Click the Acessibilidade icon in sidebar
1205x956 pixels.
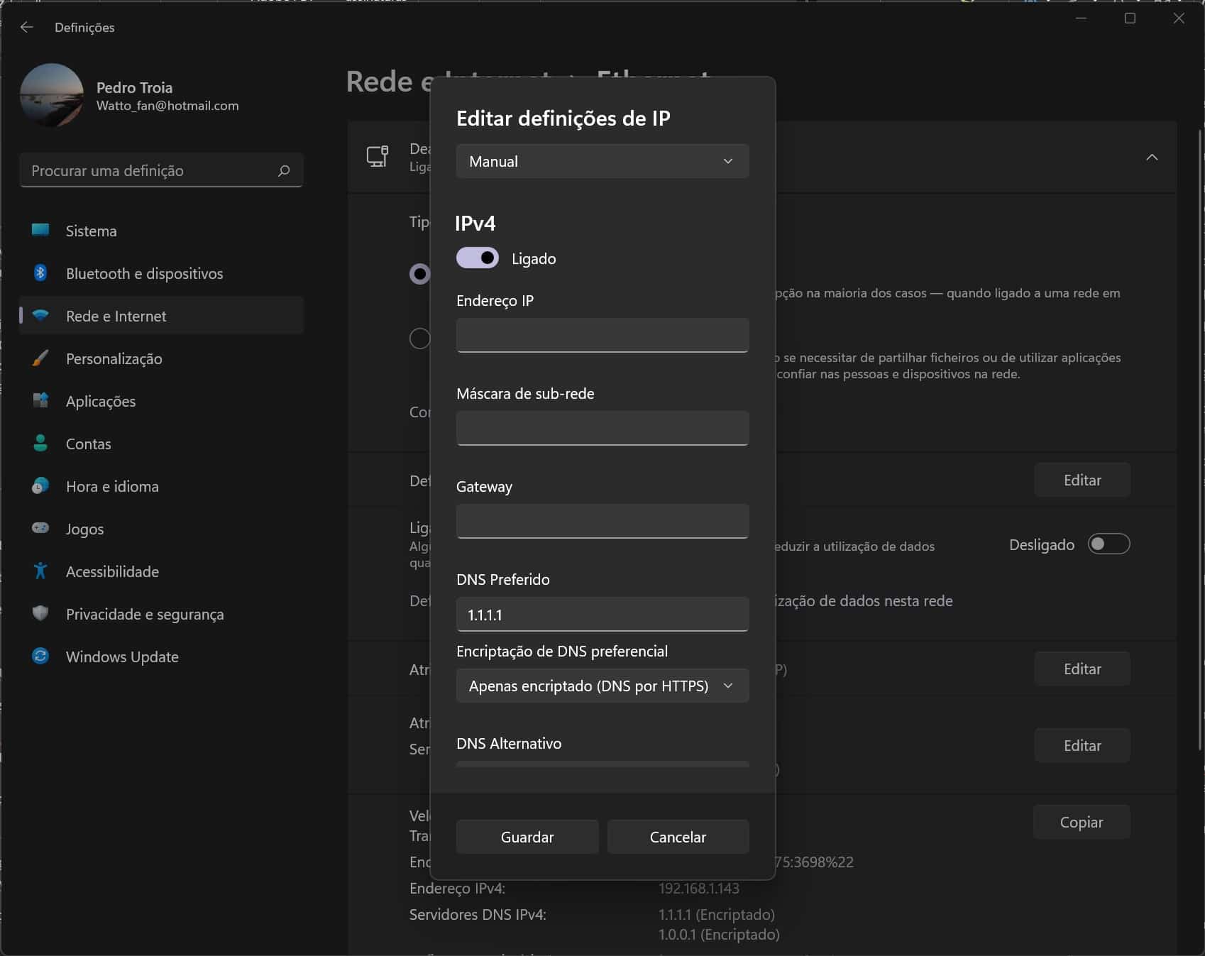tap(40, 571)
